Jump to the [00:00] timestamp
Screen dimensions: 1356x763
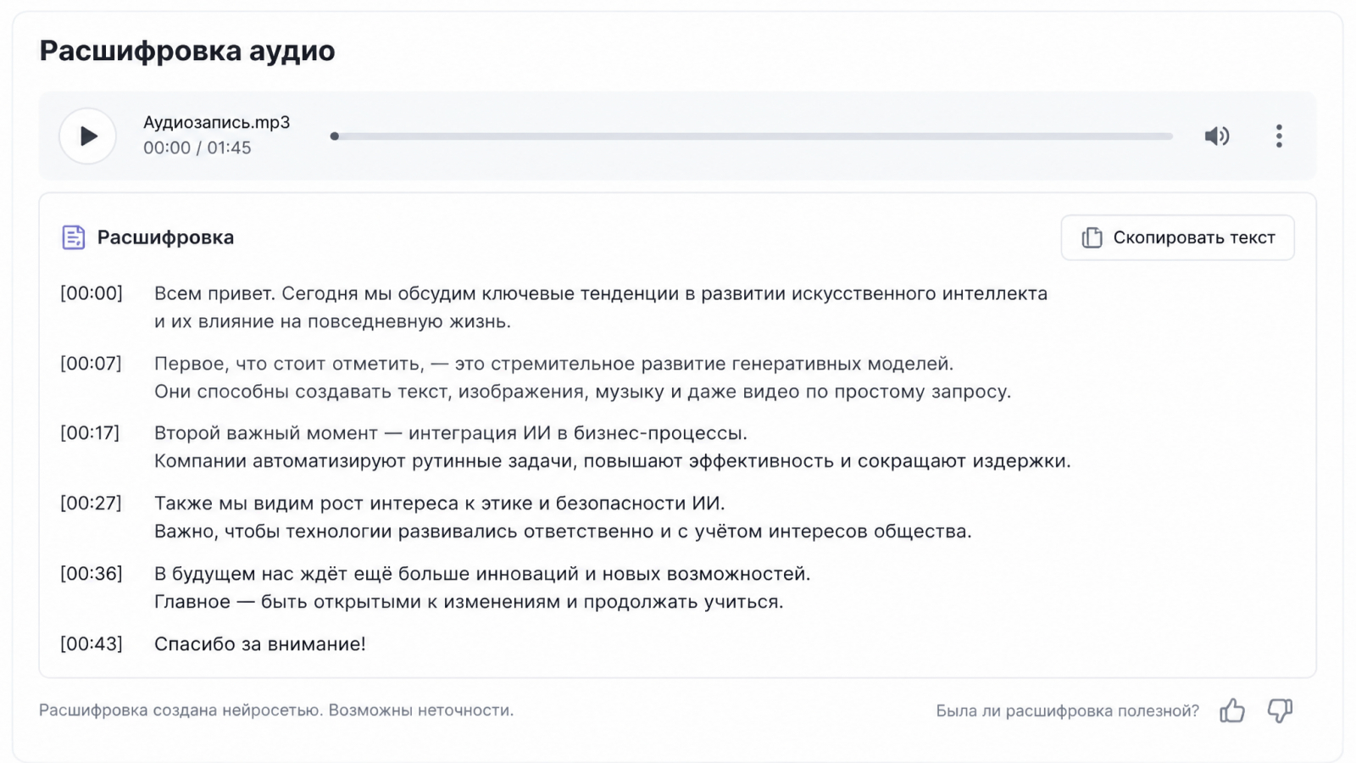point(92,293)
